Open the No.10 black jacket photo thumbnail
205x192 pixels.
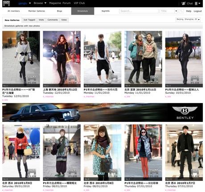tap(184, 153)
